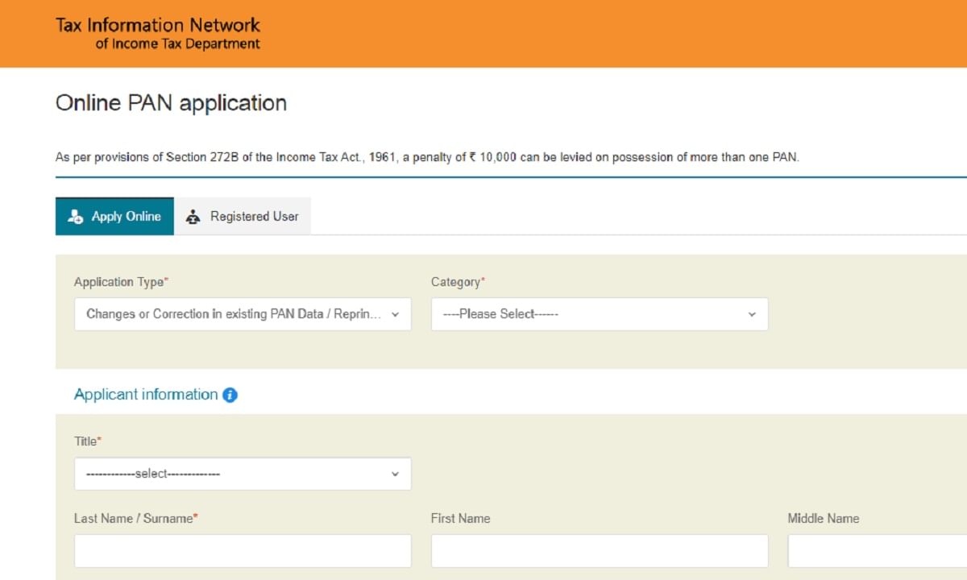Viewport: 967px width, 580px height.
Task: Click the Online PAN application heading
Action: point(171,103)
